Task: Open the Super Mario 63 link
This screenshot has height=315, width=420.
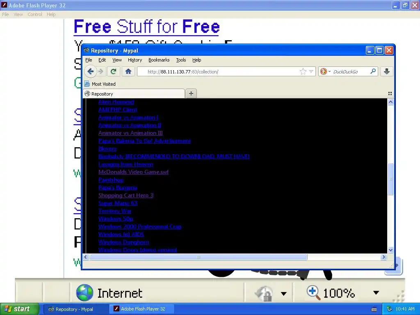Action: [x=118, y=203]
